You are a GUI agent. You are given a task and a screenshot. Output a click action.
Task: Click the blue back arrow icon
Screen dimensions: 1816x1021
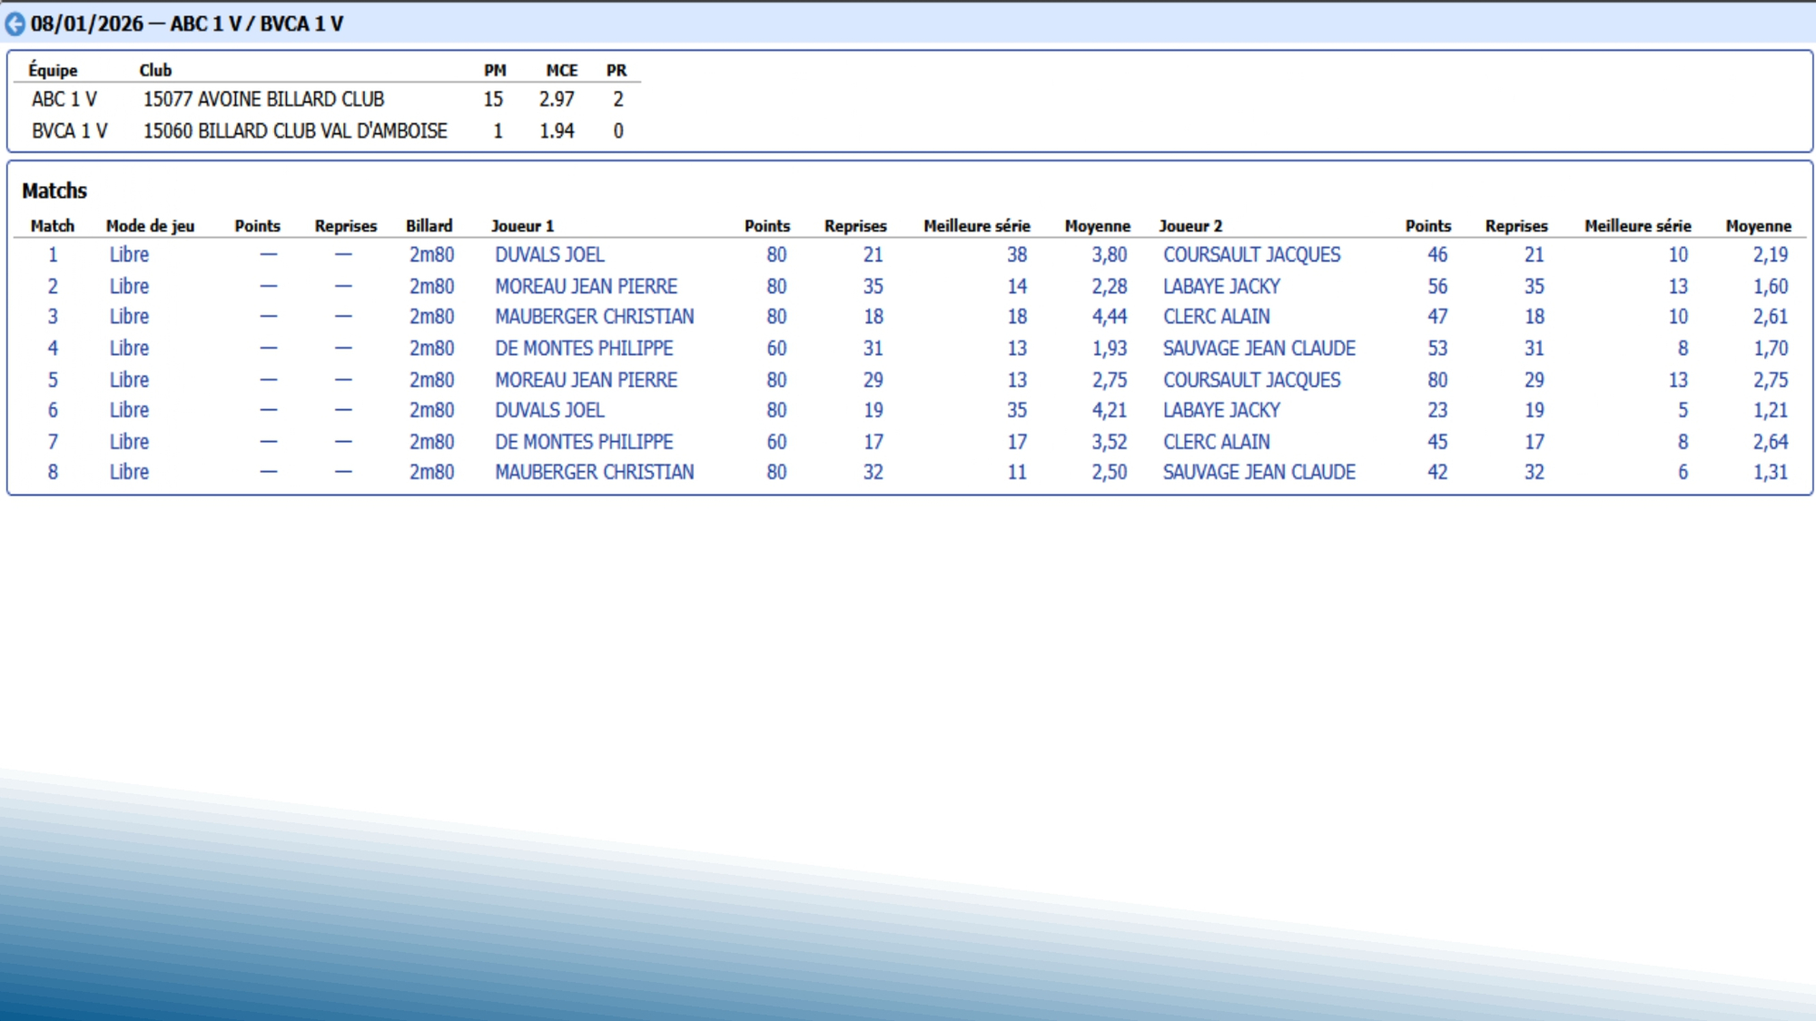coord(15,25)
